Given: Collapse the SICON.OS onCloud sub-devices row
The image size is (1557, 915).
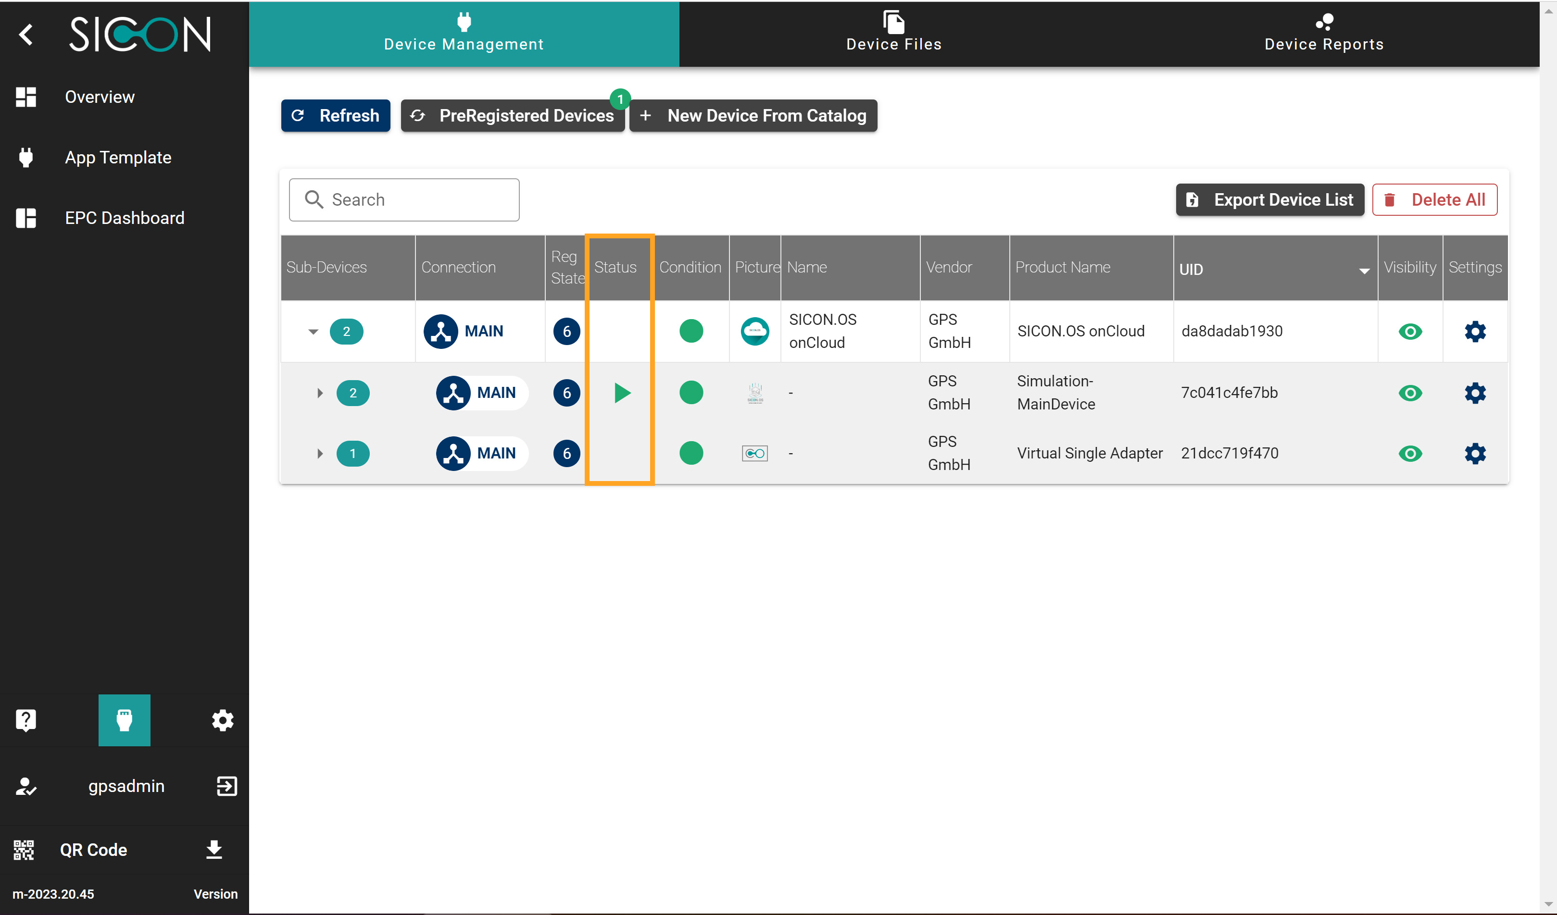Looking at the screenshot, I should 313,332.
